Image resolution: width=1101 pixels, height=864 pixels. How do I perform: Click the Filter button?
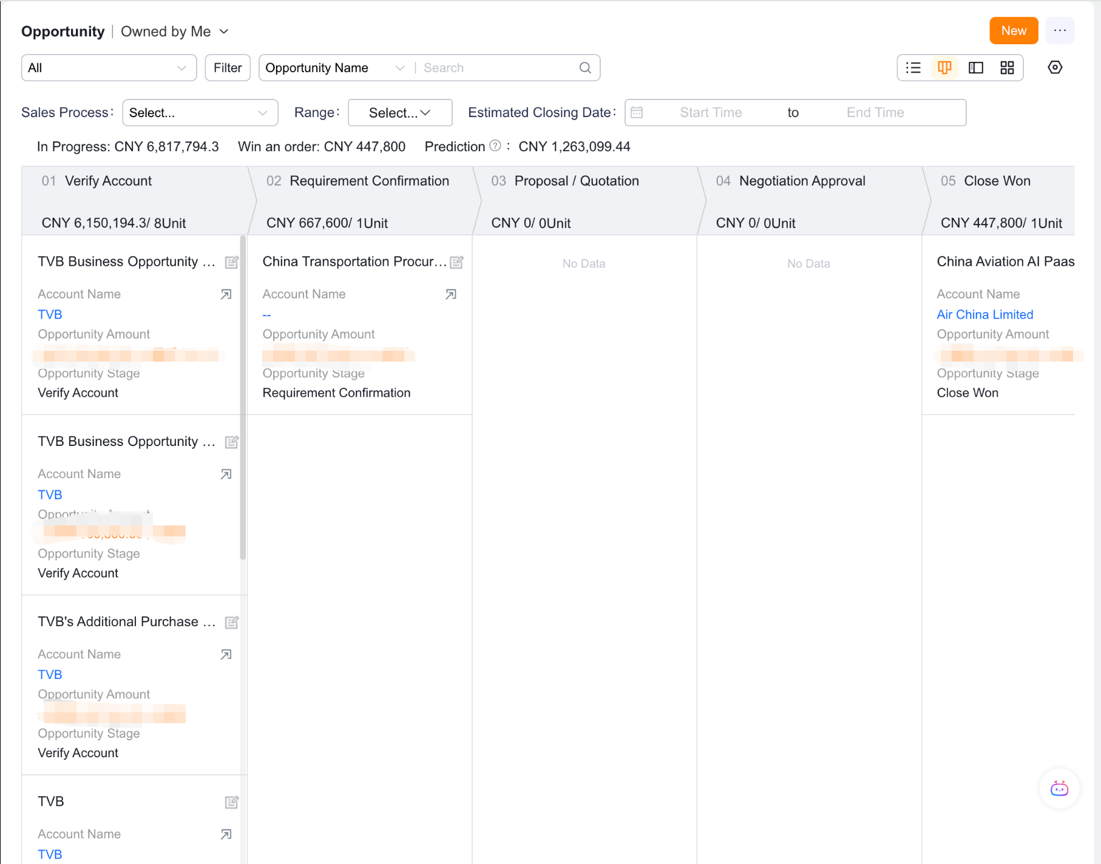click(x=228, y=67)
